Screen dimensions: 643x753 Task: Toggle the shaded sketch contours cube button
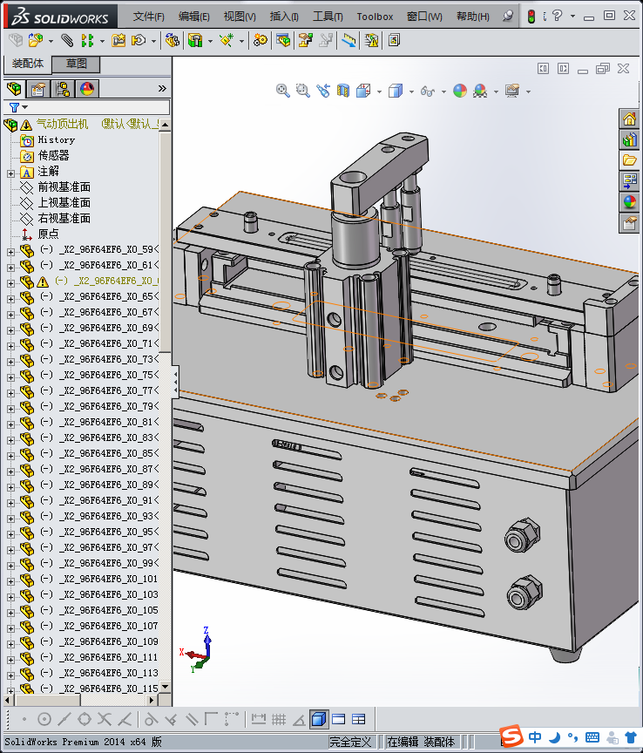pyautogui.click(x=319, y=719)
